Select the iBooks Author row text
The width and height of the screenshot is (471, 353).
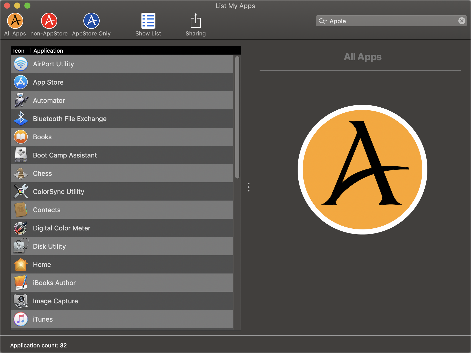click(54, 283)
